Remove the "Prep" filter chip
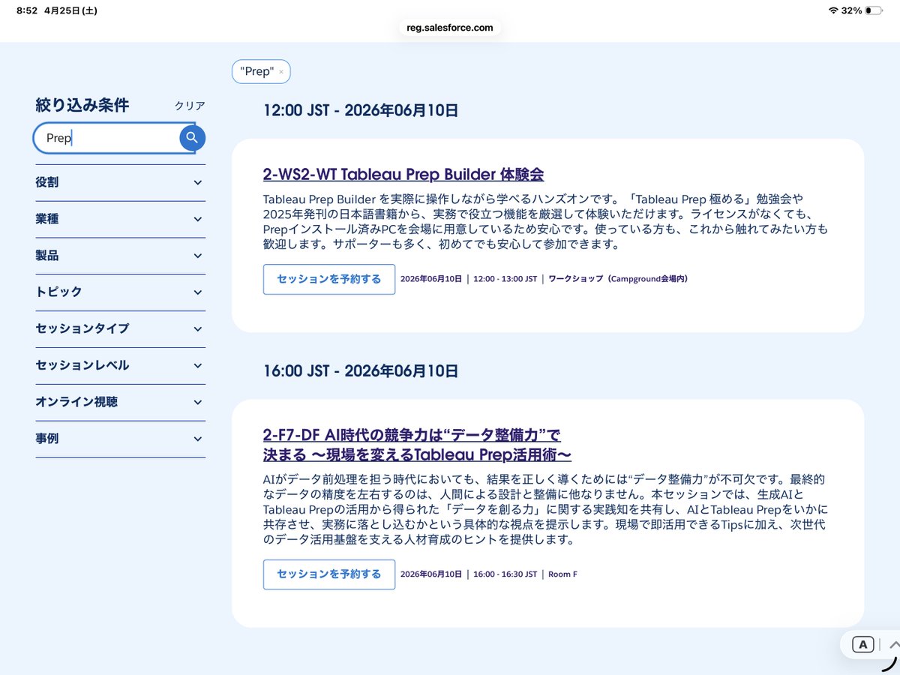900x675 pixels. pyautogui.click(x=281, y=72)
